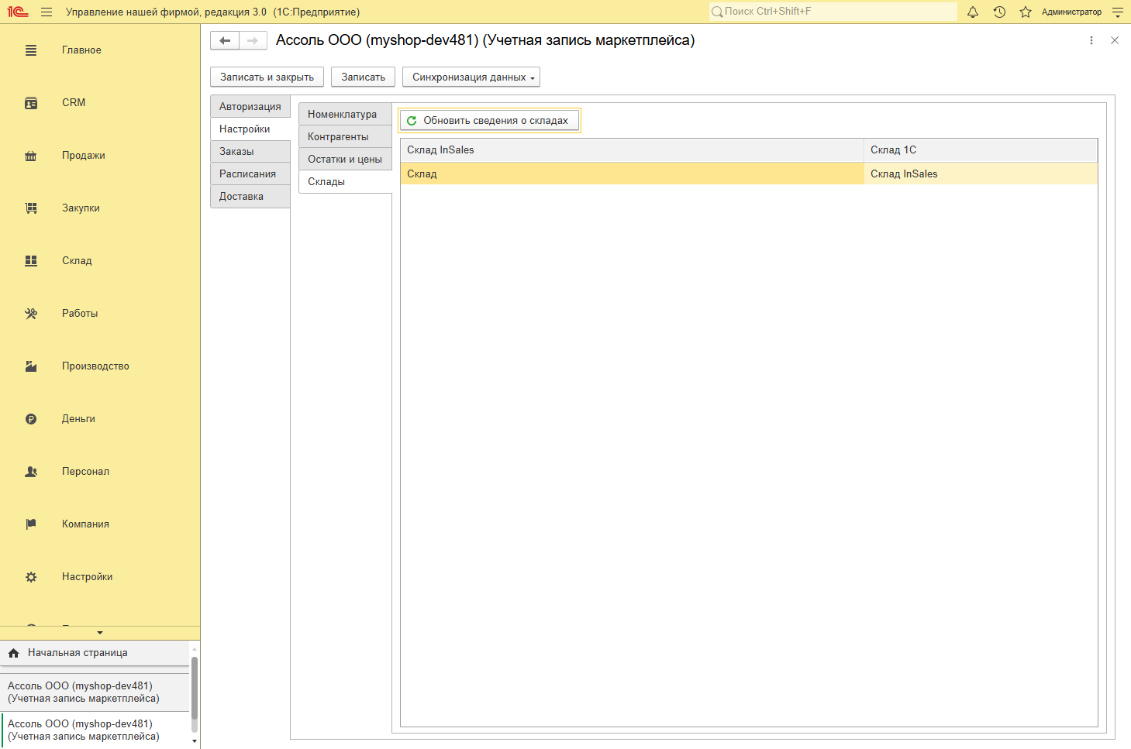Select the Склад InSales cell in the row
This screenshot has height=749, width=1131.
(981, 174)
